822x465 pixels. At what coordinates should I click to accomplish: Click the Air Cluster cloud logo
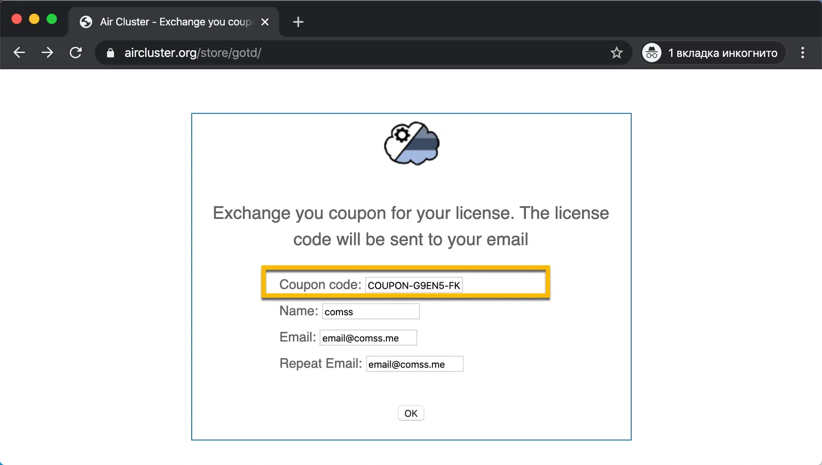412,143
